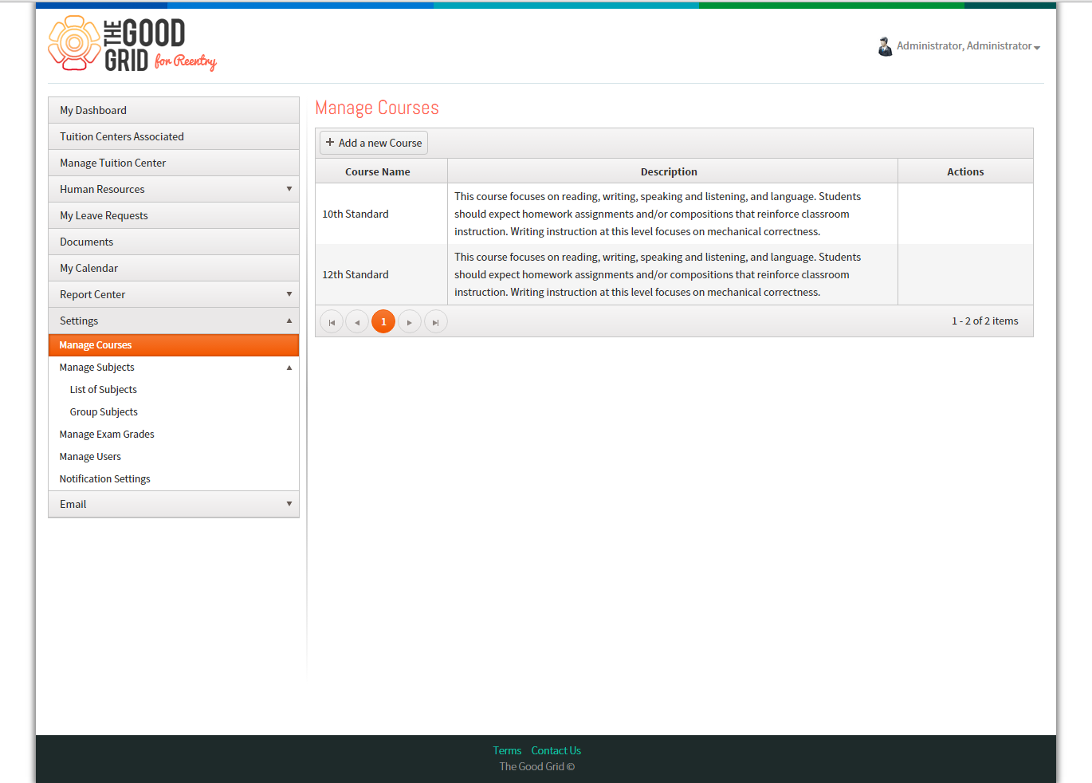
Task: Click the '1 - 2 of 2 items' label
Action: (984, 321)
